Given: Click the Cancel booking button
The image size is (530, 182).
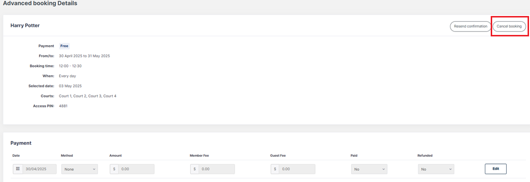Looking at the screenshot, I should pyautogui.click(x=509, y=26).
